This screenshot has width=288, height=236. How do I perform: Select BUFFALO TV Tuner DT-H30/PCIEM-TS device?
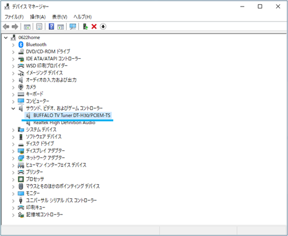click(72, 115)
